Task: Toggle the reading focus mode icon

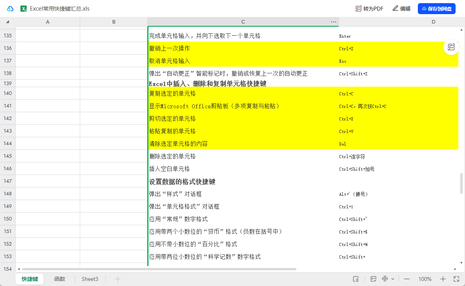Action: pyautogui.click(x=385, y=279)
